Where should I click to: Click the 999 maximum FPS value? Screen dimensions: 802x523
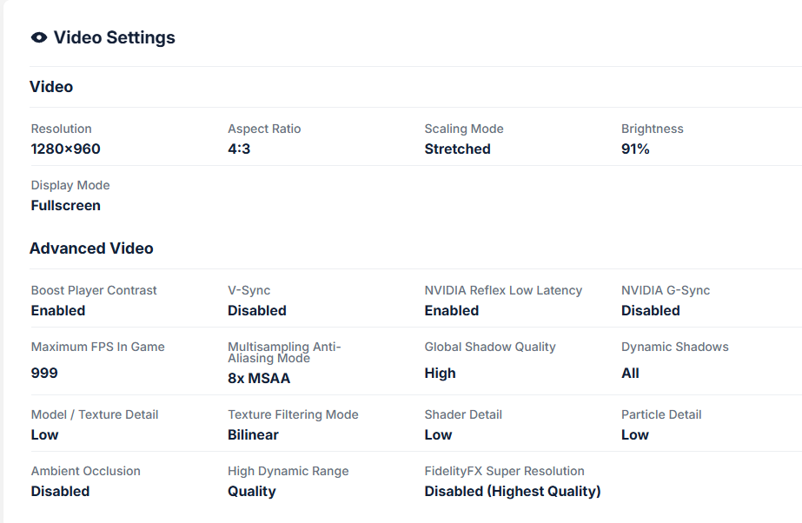click(x=44, y=373)
